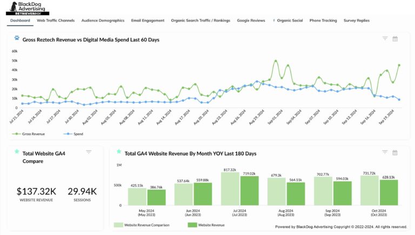Click the 817.32k Jul 2023 comparison bar

230,189
